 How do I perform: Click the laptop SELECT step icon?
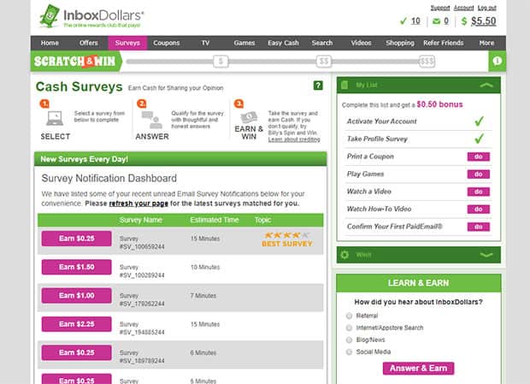pos(55,118)
